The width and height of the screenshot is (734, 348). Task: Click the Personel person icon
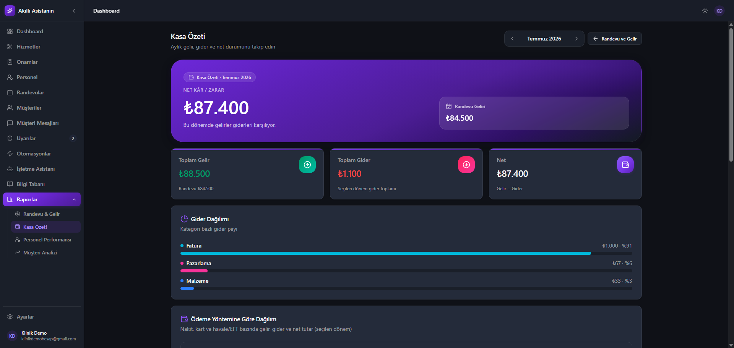click(10, 77)
